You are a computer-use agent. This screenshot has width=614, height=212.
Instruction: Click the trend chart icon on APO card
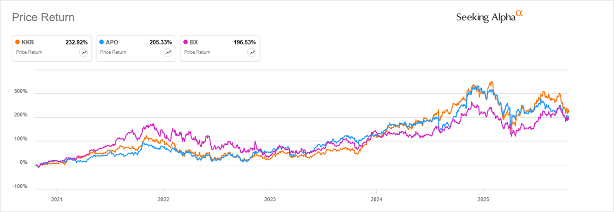[167, 52]
